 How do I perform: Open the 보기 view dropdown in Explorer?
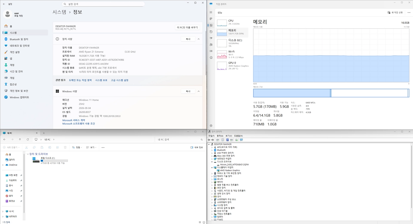tap(91, 147)
